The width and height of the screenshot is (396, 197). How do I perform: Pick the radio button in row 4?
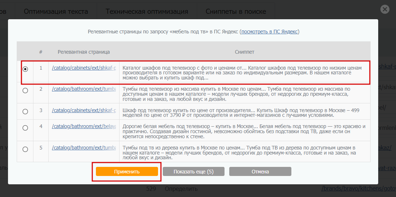[x=25, y=128]
